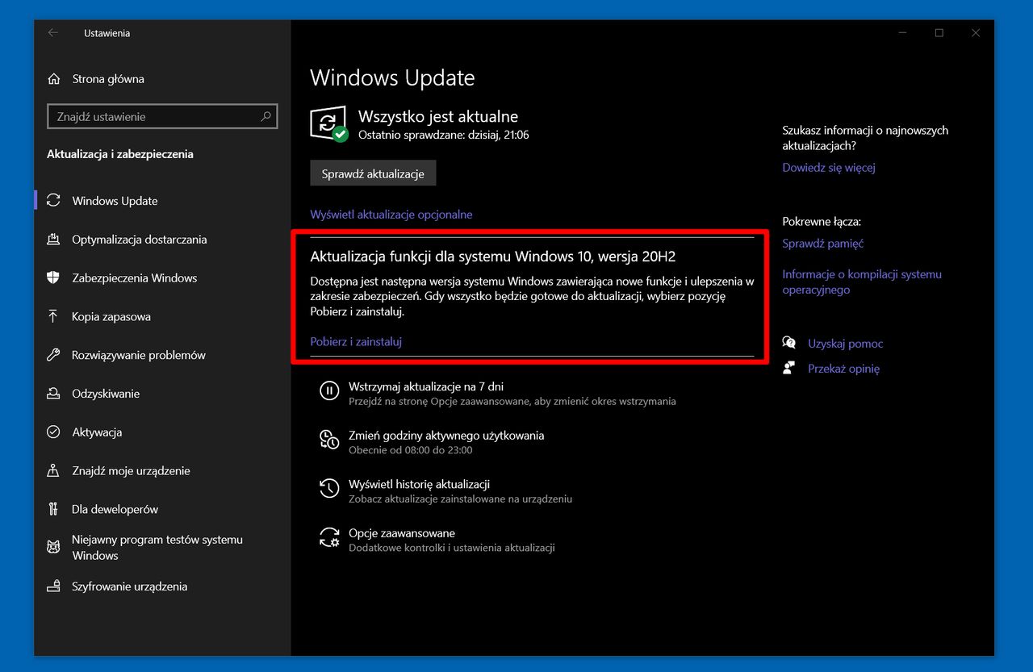Click the Odzyskiwanie recovery icon
Viewport: 1033px width, 672px height.
(54, 394)
